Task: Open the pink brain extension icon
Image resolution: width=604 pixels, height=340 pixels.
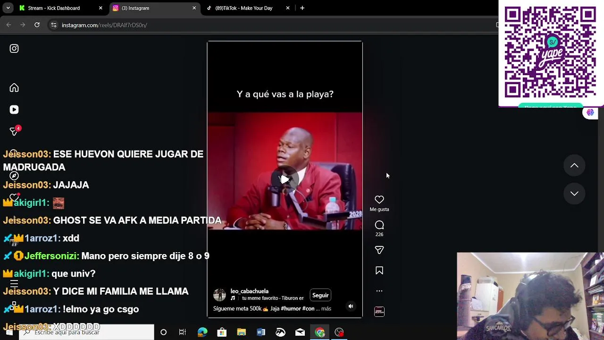Action: [590, 112]
